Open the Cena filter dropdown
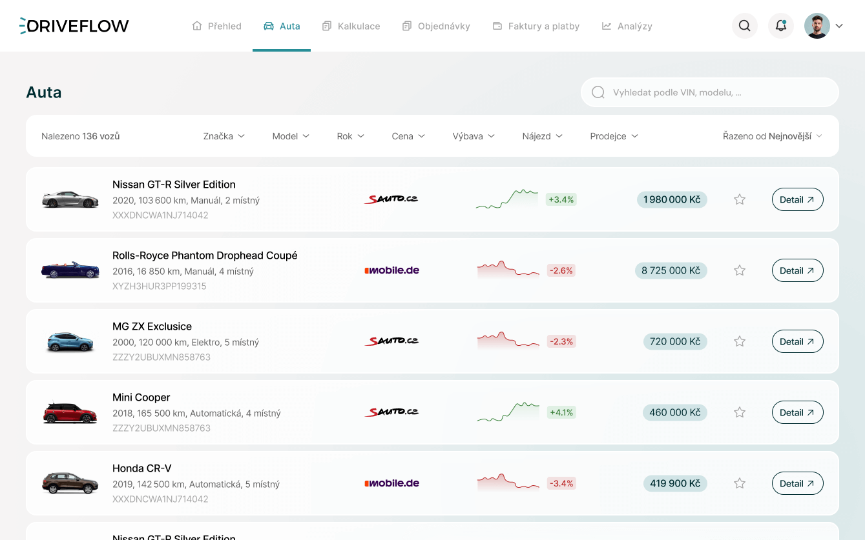 point(408,136)
